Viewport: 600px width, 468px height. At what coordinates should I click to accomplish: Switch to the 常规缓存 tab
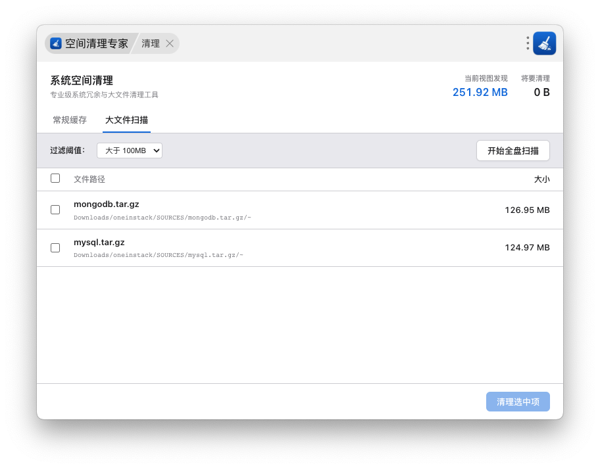click(70, 120)
